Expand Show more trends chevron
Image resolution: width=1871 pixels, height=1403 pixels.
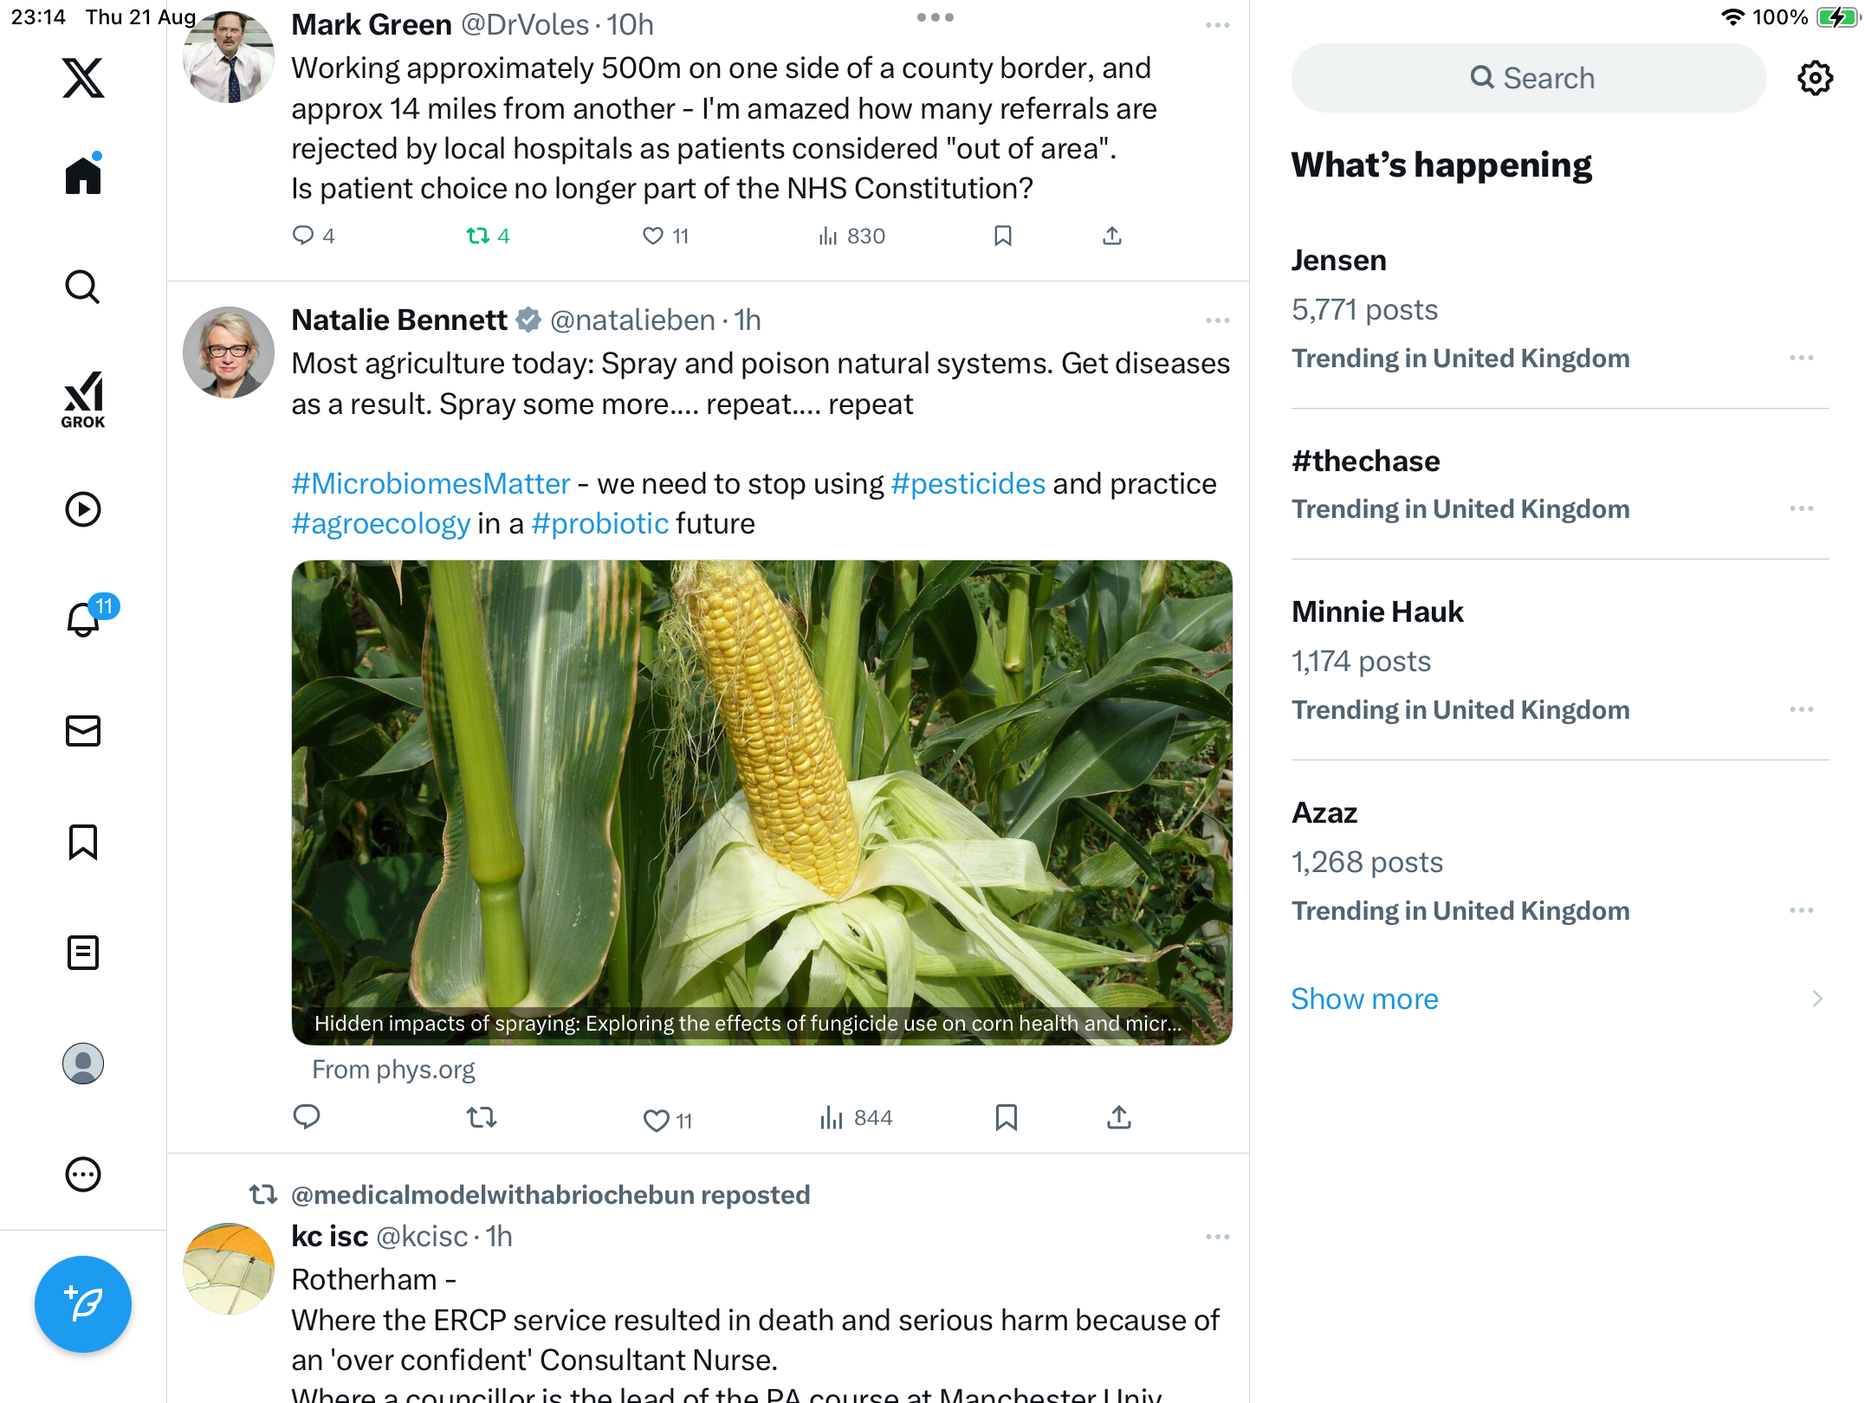pyautogui.click(x=1816, y=999)
